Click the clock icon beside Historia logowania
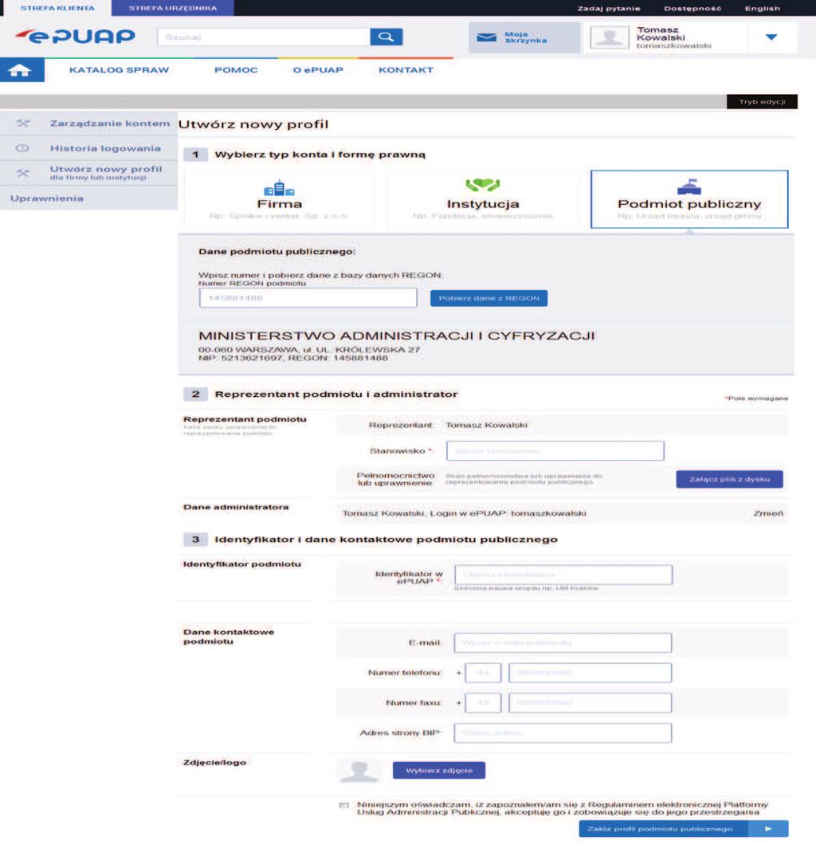 tap(23, 148)
